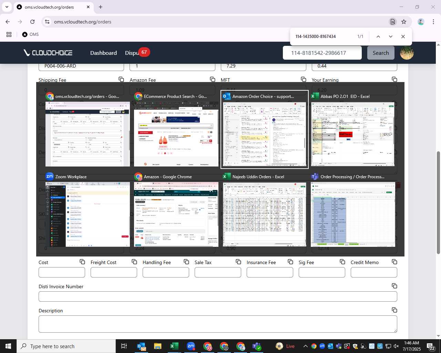
Task: Copy the Freight Cost value
Action: (134, 262)
